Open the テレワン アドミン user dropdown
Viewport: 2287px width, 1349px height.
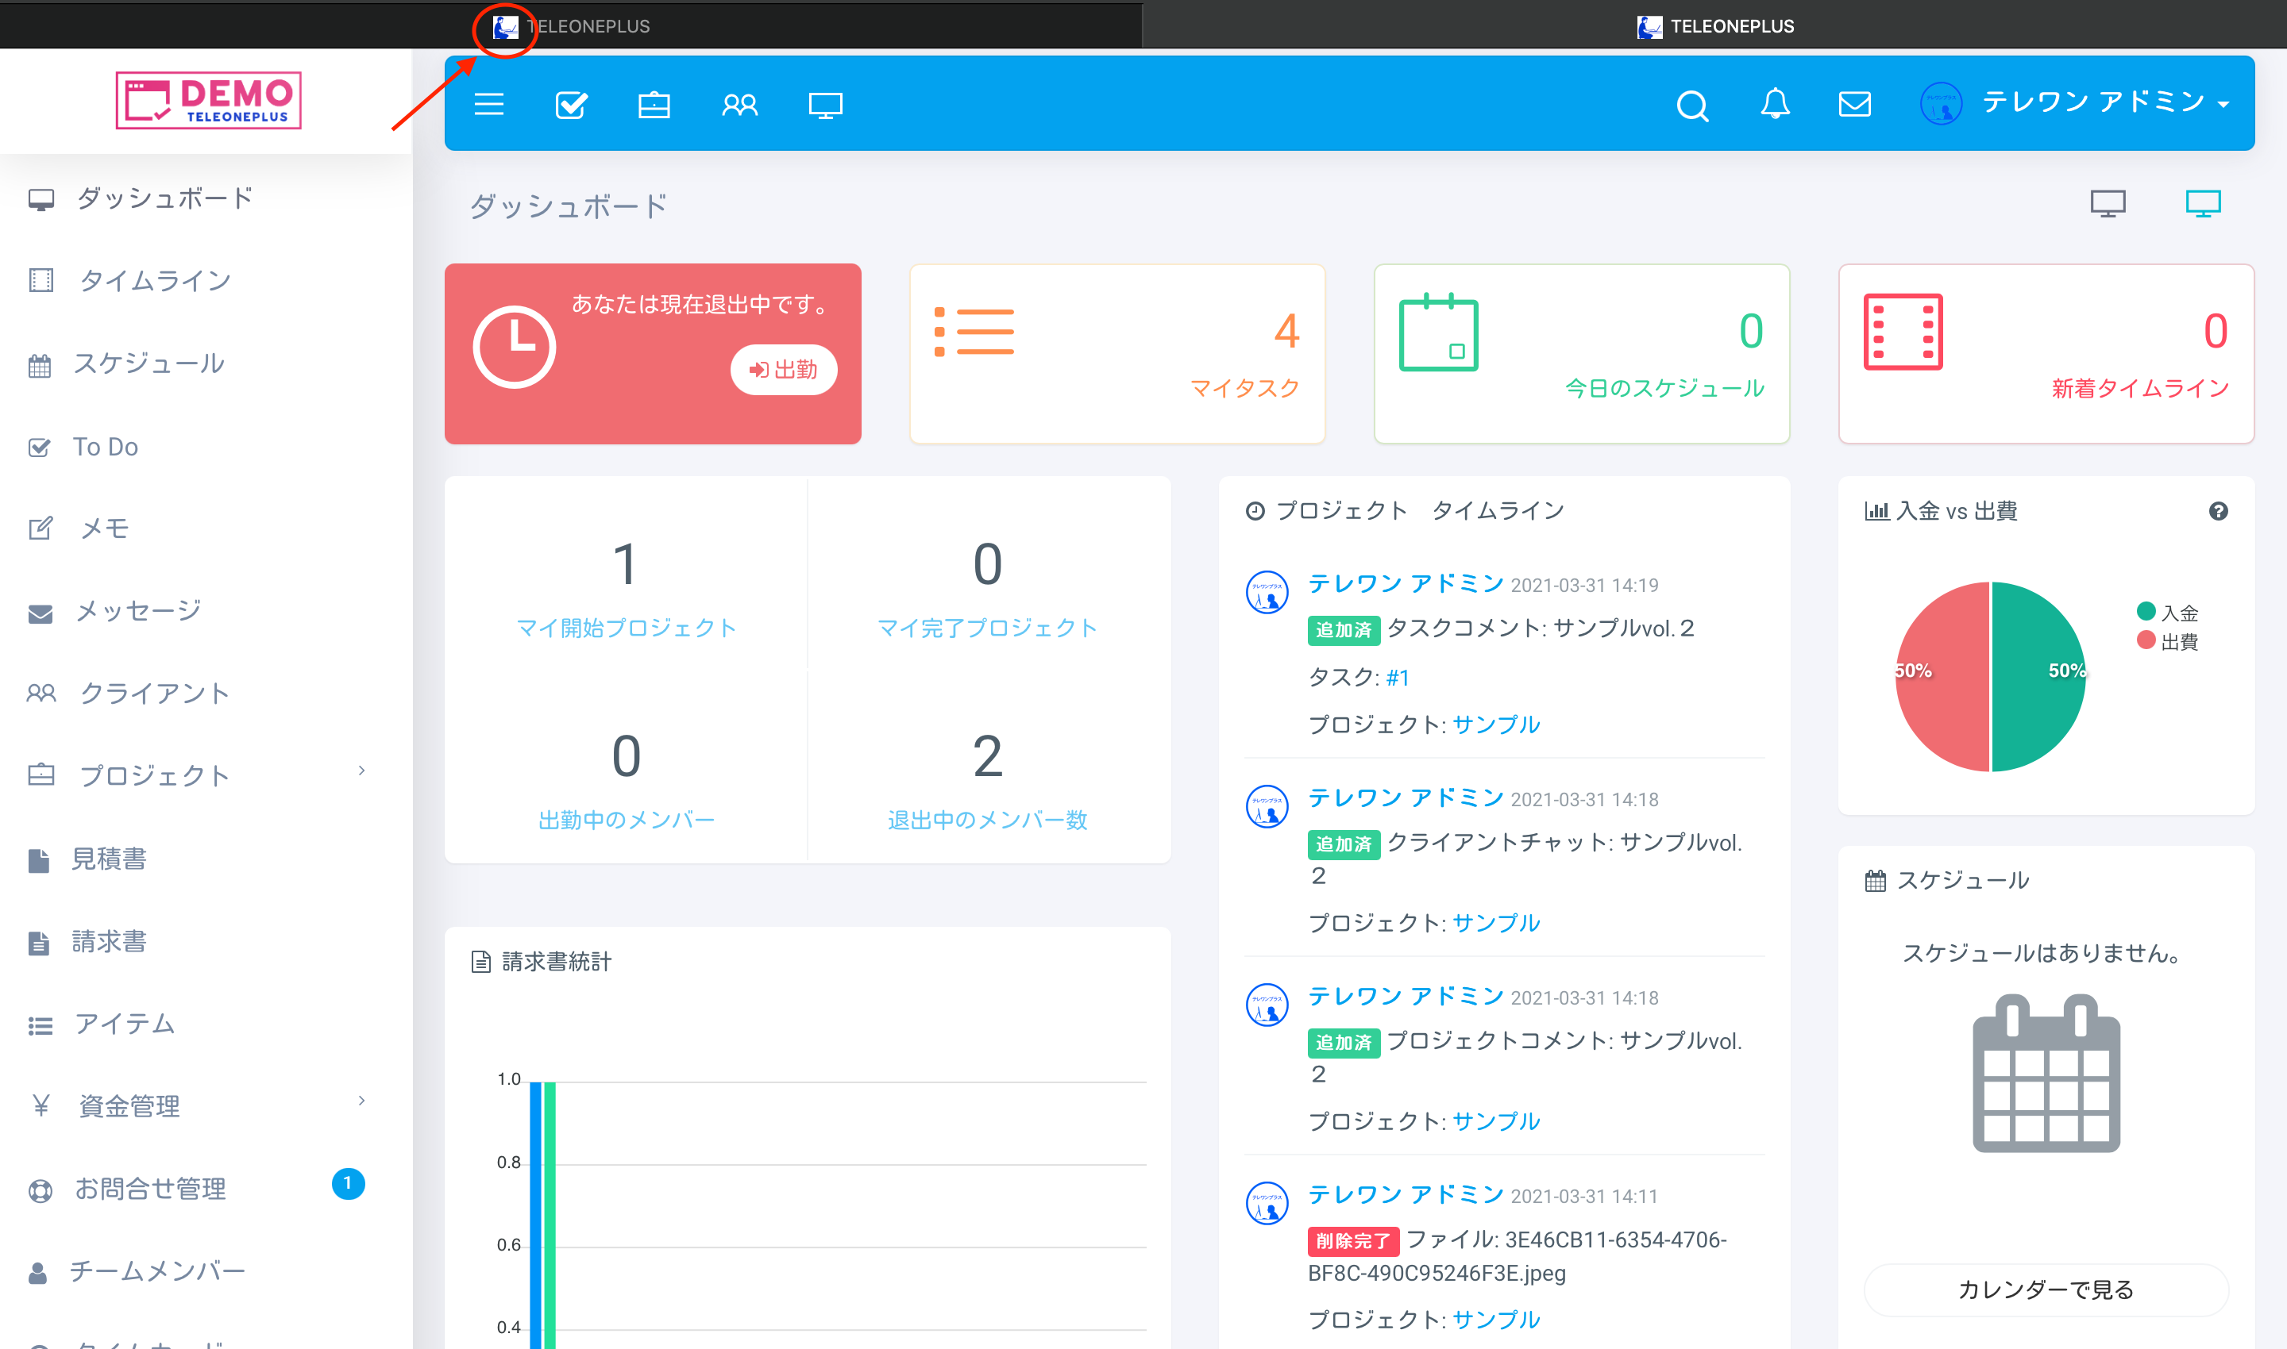coord(2075,102)
